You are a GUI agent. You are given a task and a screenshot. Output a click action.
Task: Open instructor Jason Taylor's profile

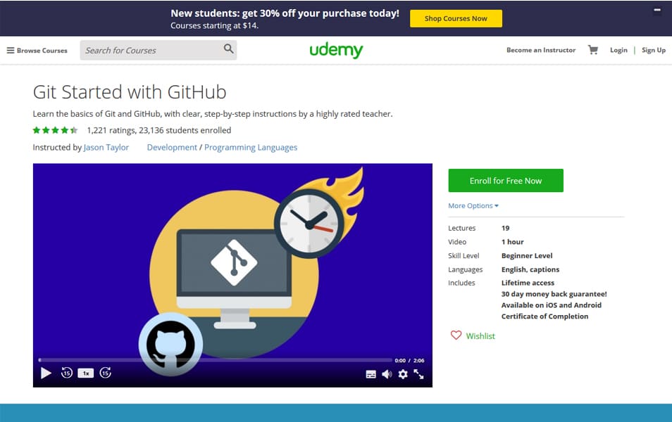tap(106, 147)
